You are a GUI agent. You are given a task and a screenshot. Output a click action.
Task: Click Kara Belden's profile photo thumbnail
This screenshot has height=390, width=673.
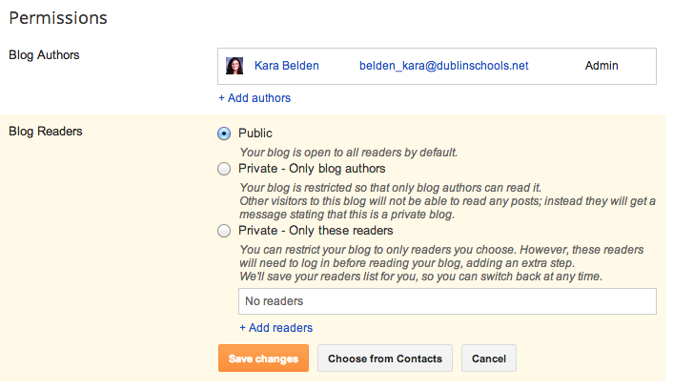235,66
